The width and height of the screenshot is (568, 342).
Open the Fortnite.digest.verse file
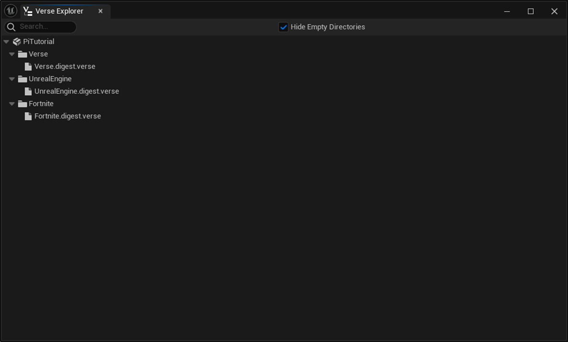[x=67, y=116]
